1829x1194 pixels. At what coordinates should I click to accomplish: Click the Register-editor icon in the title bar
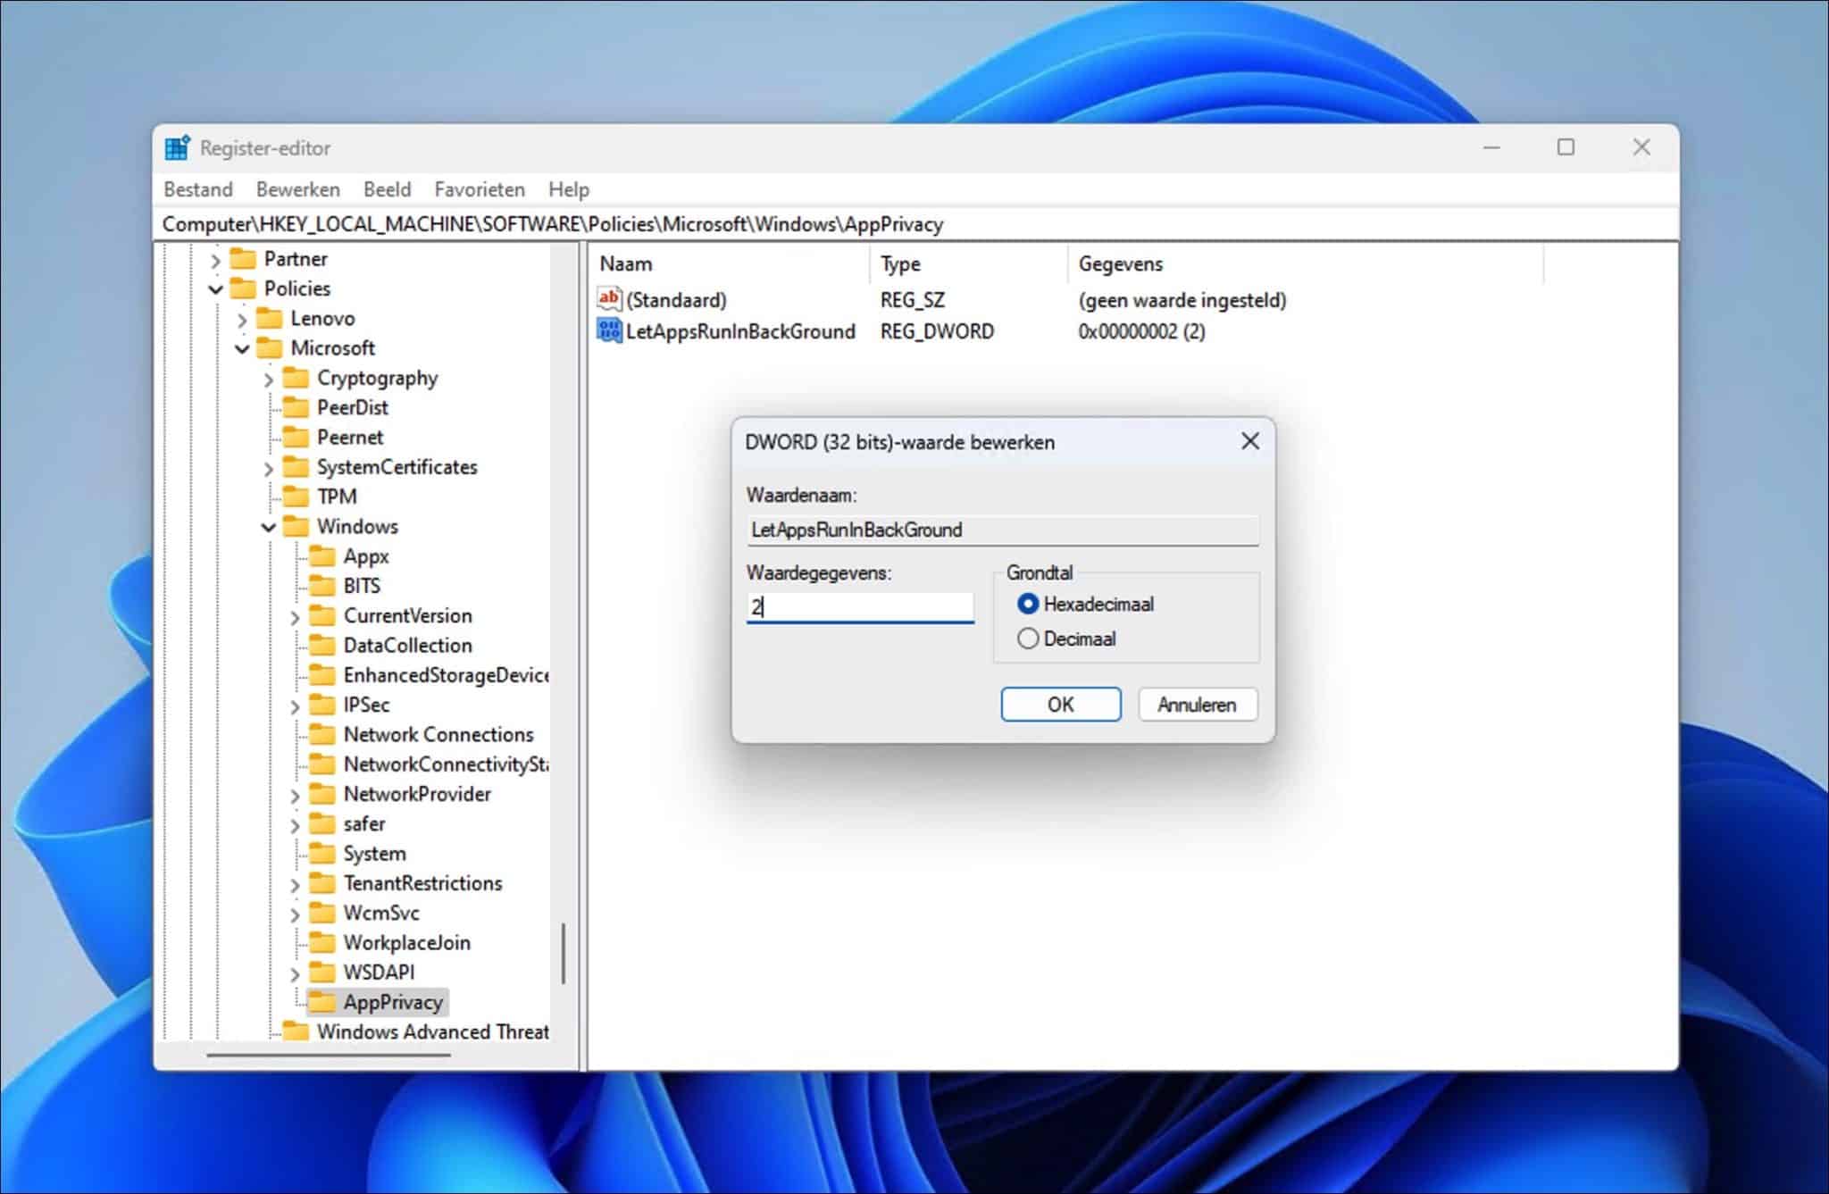point(177,146)
